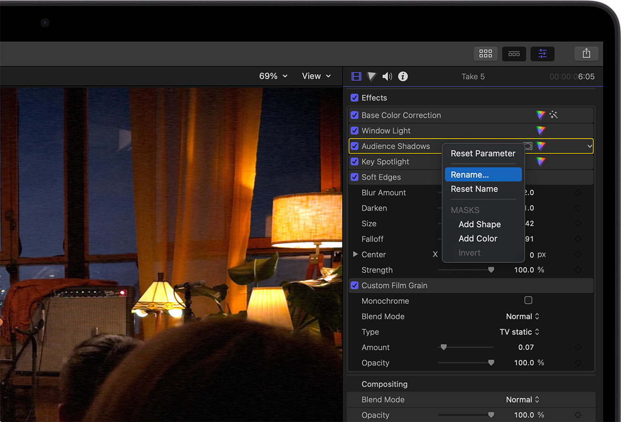The width and height of the screenshot is (621, 422).
Task: Add keyframe for Film Grain Amount
Action: tap(578, 347)
